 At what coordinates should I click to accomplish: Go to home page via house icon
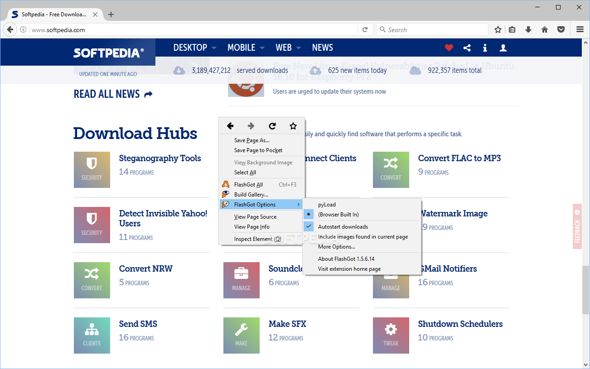pos(545,30)
